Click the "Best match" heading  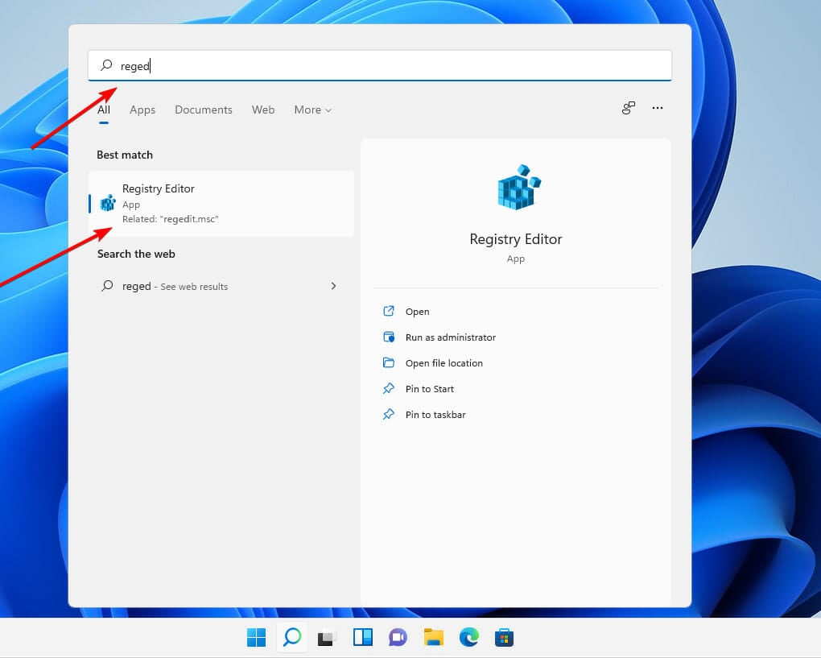pos(125,155)
